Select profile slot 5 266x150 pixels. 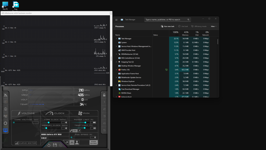(104, 130)
